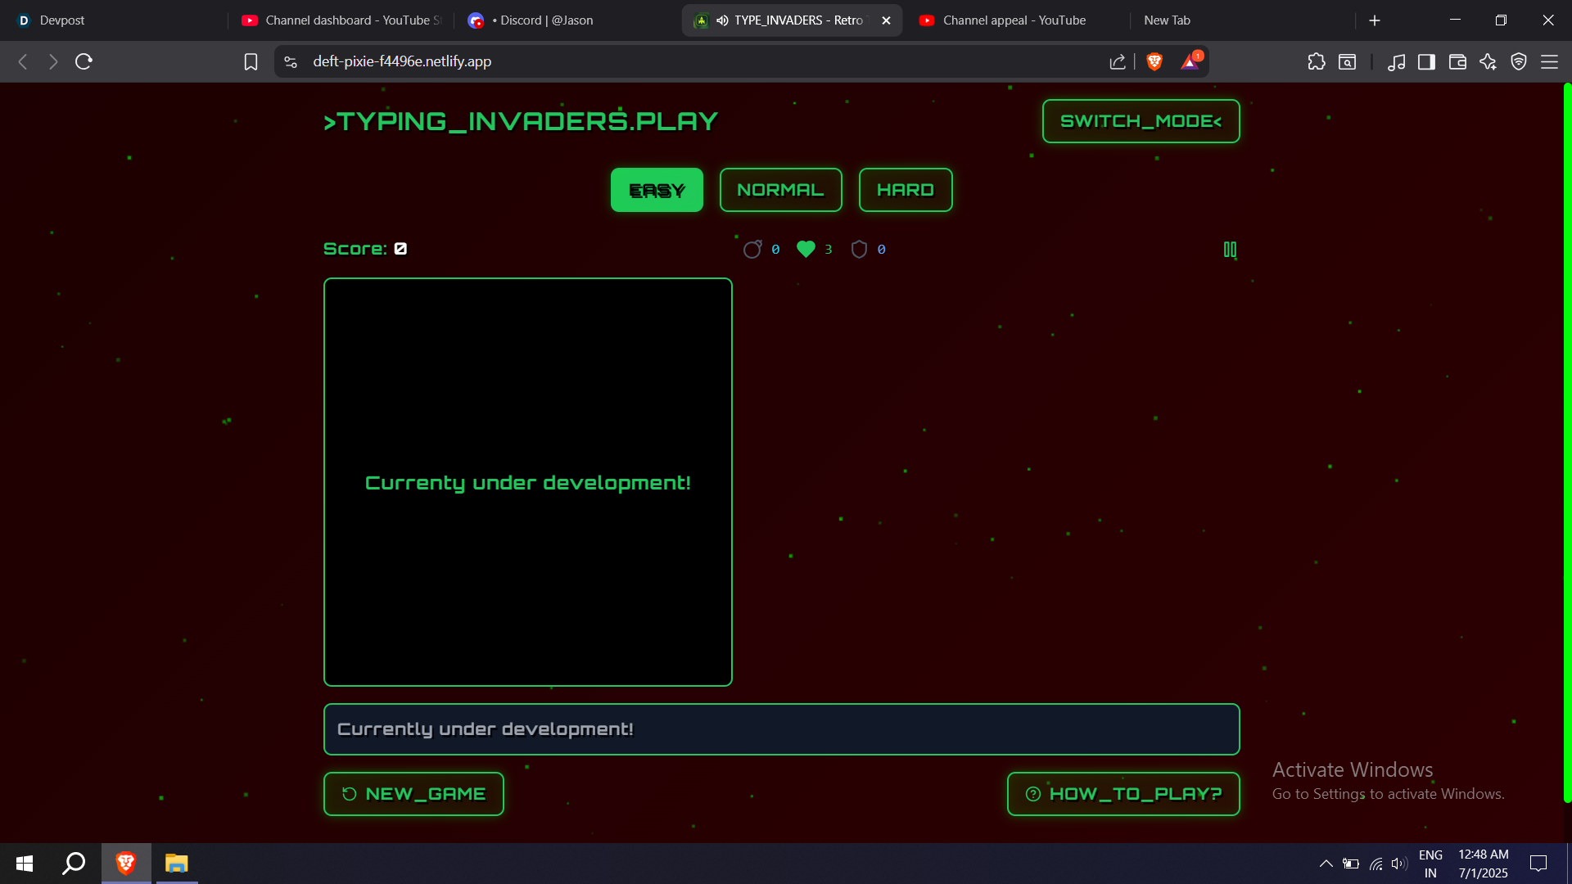Click the green heart lives icon
1572x884 pixels.
click(806, 249)
